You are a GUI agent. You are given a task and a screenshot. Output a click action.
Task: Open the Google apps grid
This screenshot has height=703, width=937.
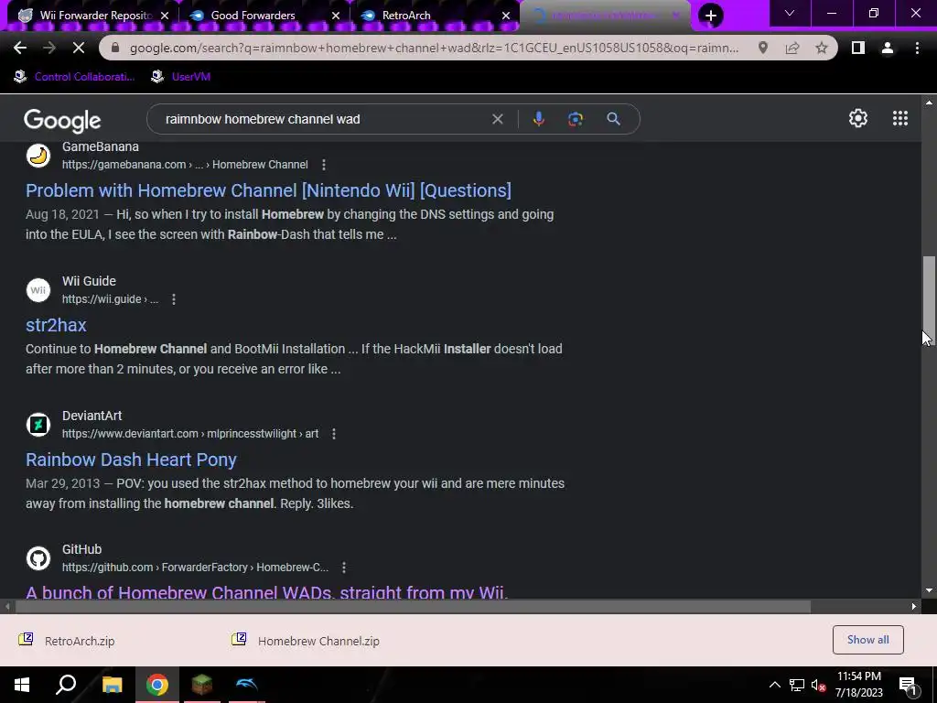[900, 118]
